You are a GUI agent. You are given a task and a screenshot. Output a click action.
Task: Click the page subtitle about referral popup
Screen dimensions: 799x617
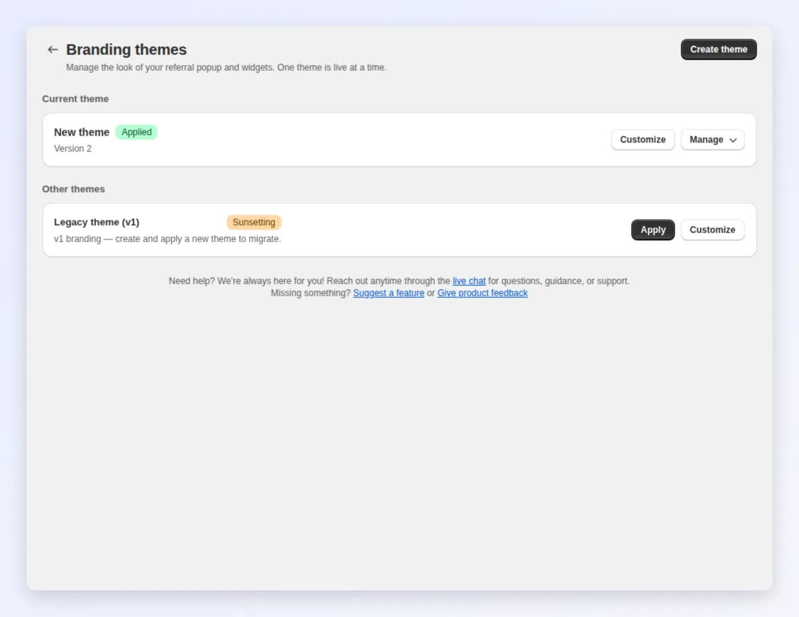coord(226,67)
